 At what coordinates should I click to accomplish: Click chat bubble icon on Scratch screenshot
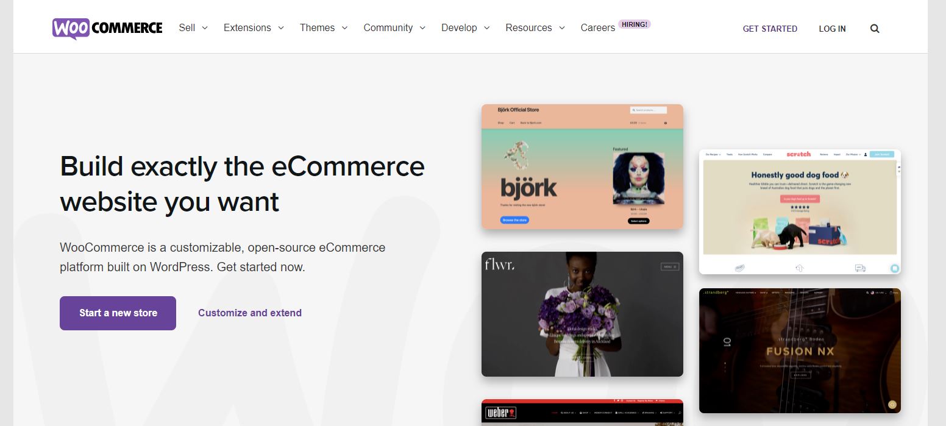pyautogui.click(x=894, y=268)
